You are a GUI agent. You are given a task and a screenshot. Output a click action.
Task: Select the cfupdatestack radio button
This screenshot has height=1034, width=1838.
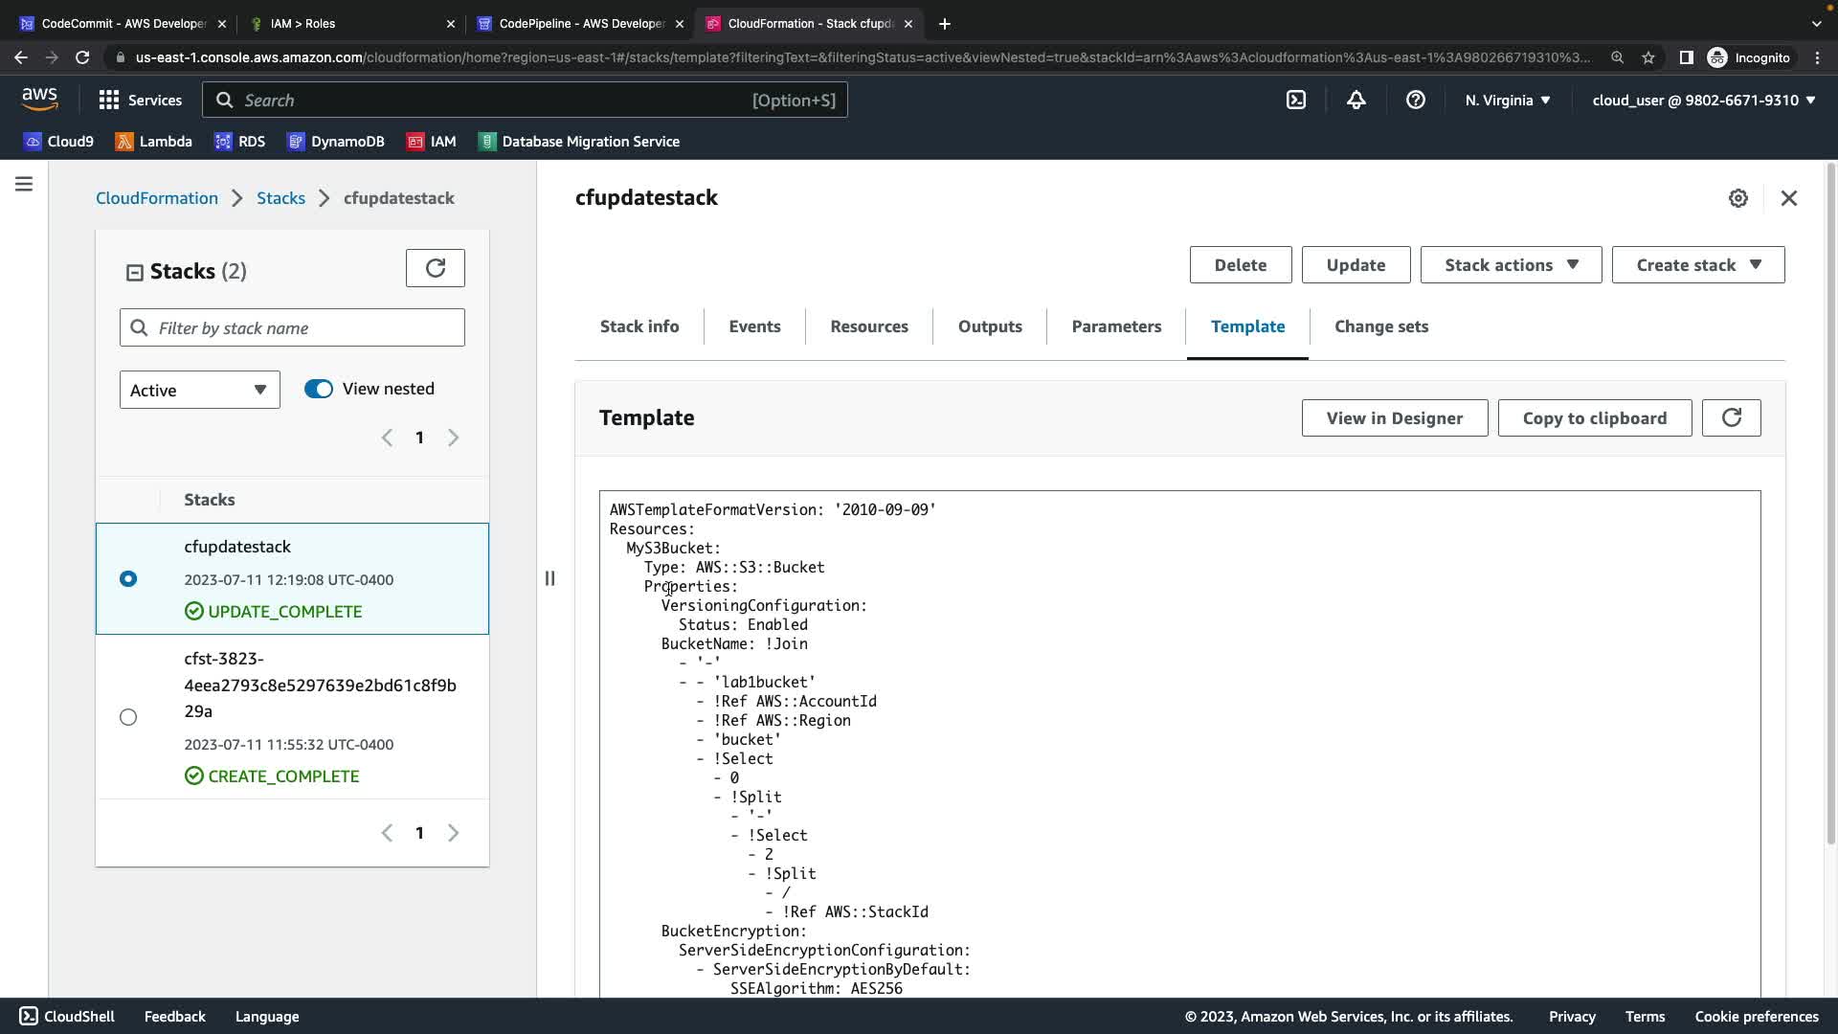[128, 578]
